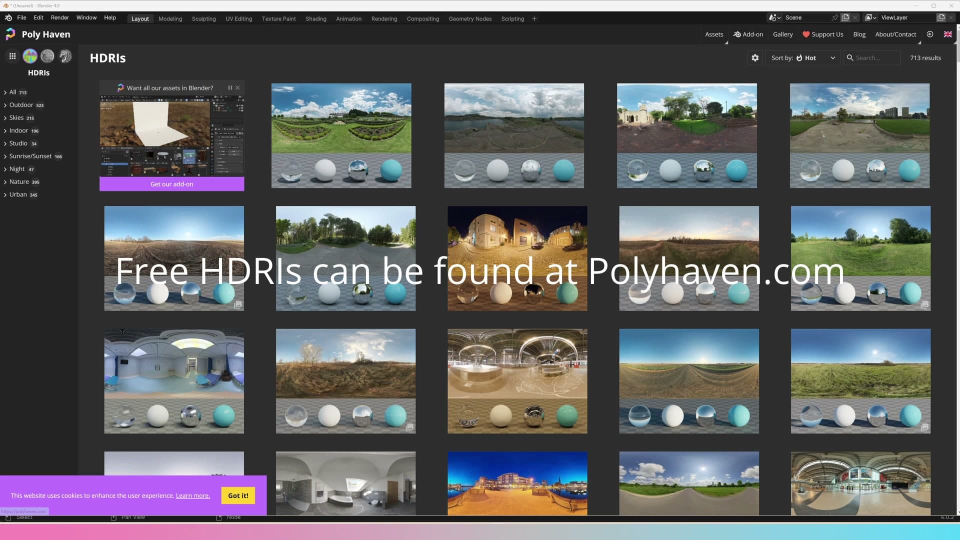Click the Got it! cookie button
The width and height of the screenshot is (960, 540).
238,495
